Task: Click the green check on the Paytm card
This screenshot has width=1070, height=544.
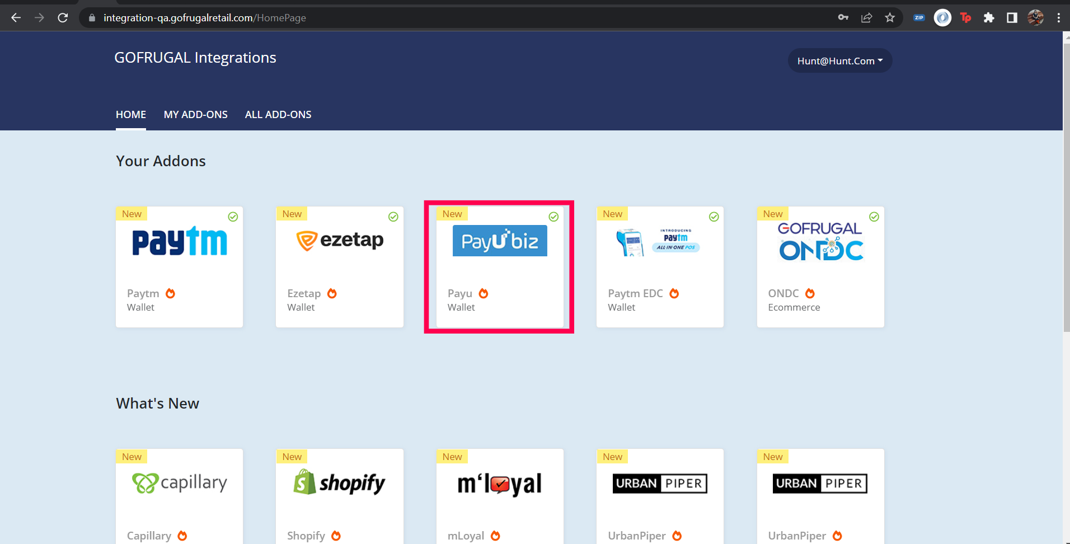Action: 233,217
